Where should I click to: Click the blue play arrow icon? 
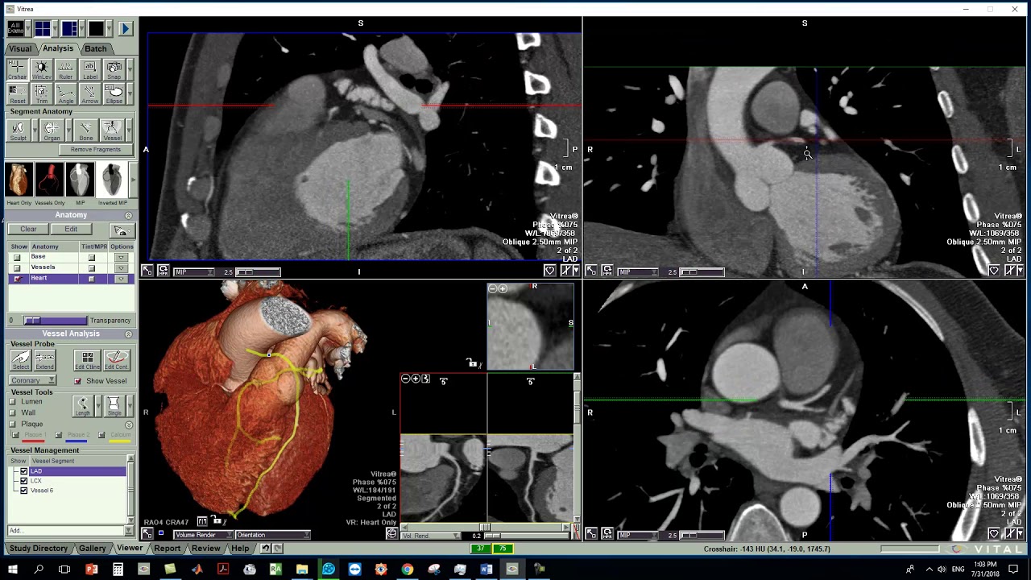point(125,29)
